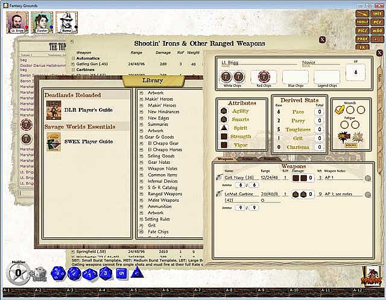Pick the blue d8 die
386x300 pixels.
[106, 273]
